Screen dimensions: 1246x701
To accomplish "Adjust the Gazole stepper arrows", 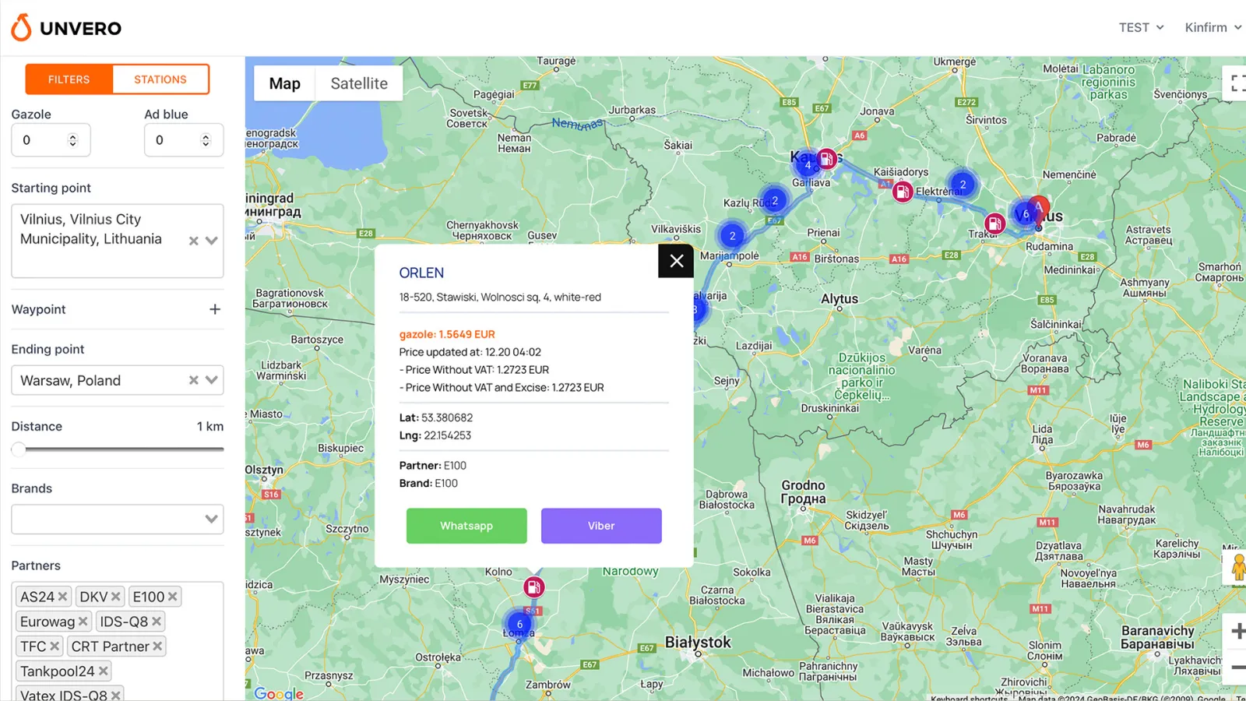I will tap(73, 140).
